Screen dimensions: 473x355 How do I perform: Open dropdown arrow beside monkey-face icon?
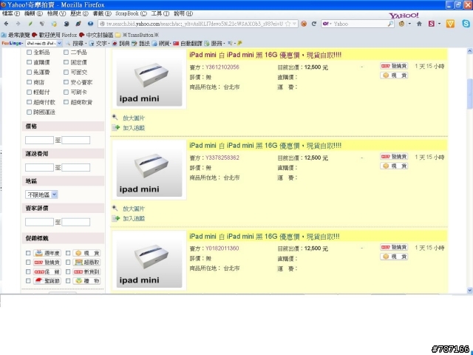click(409, 24)
